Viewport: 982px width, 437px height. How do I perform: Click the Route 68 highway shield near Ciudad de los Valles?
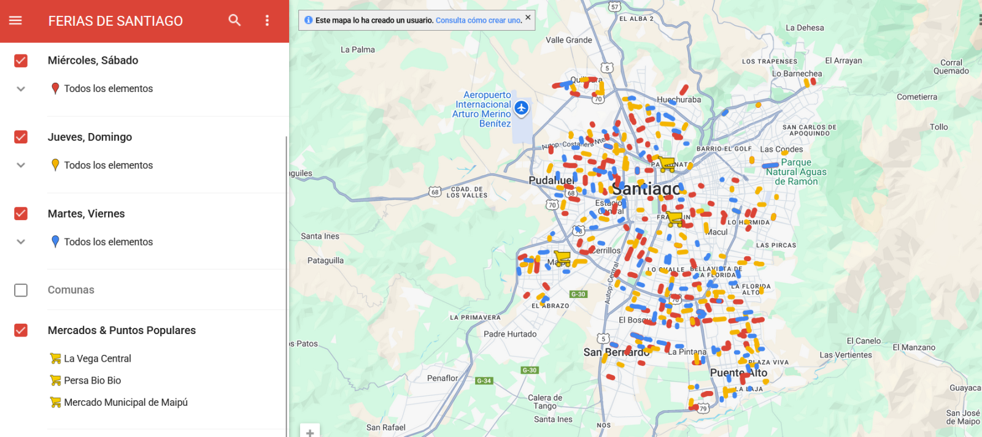coord(435,192)
